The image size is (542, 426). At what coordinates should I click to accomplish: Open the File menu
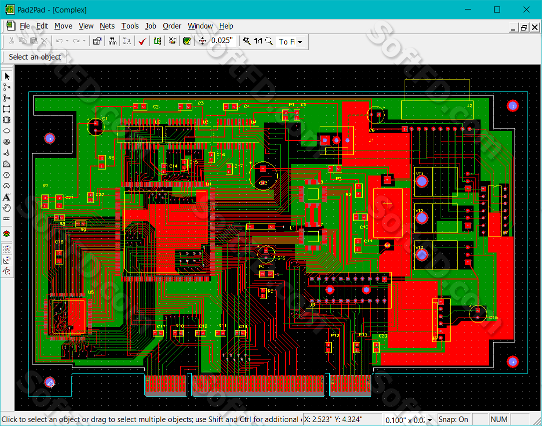(x=25, y=26)
